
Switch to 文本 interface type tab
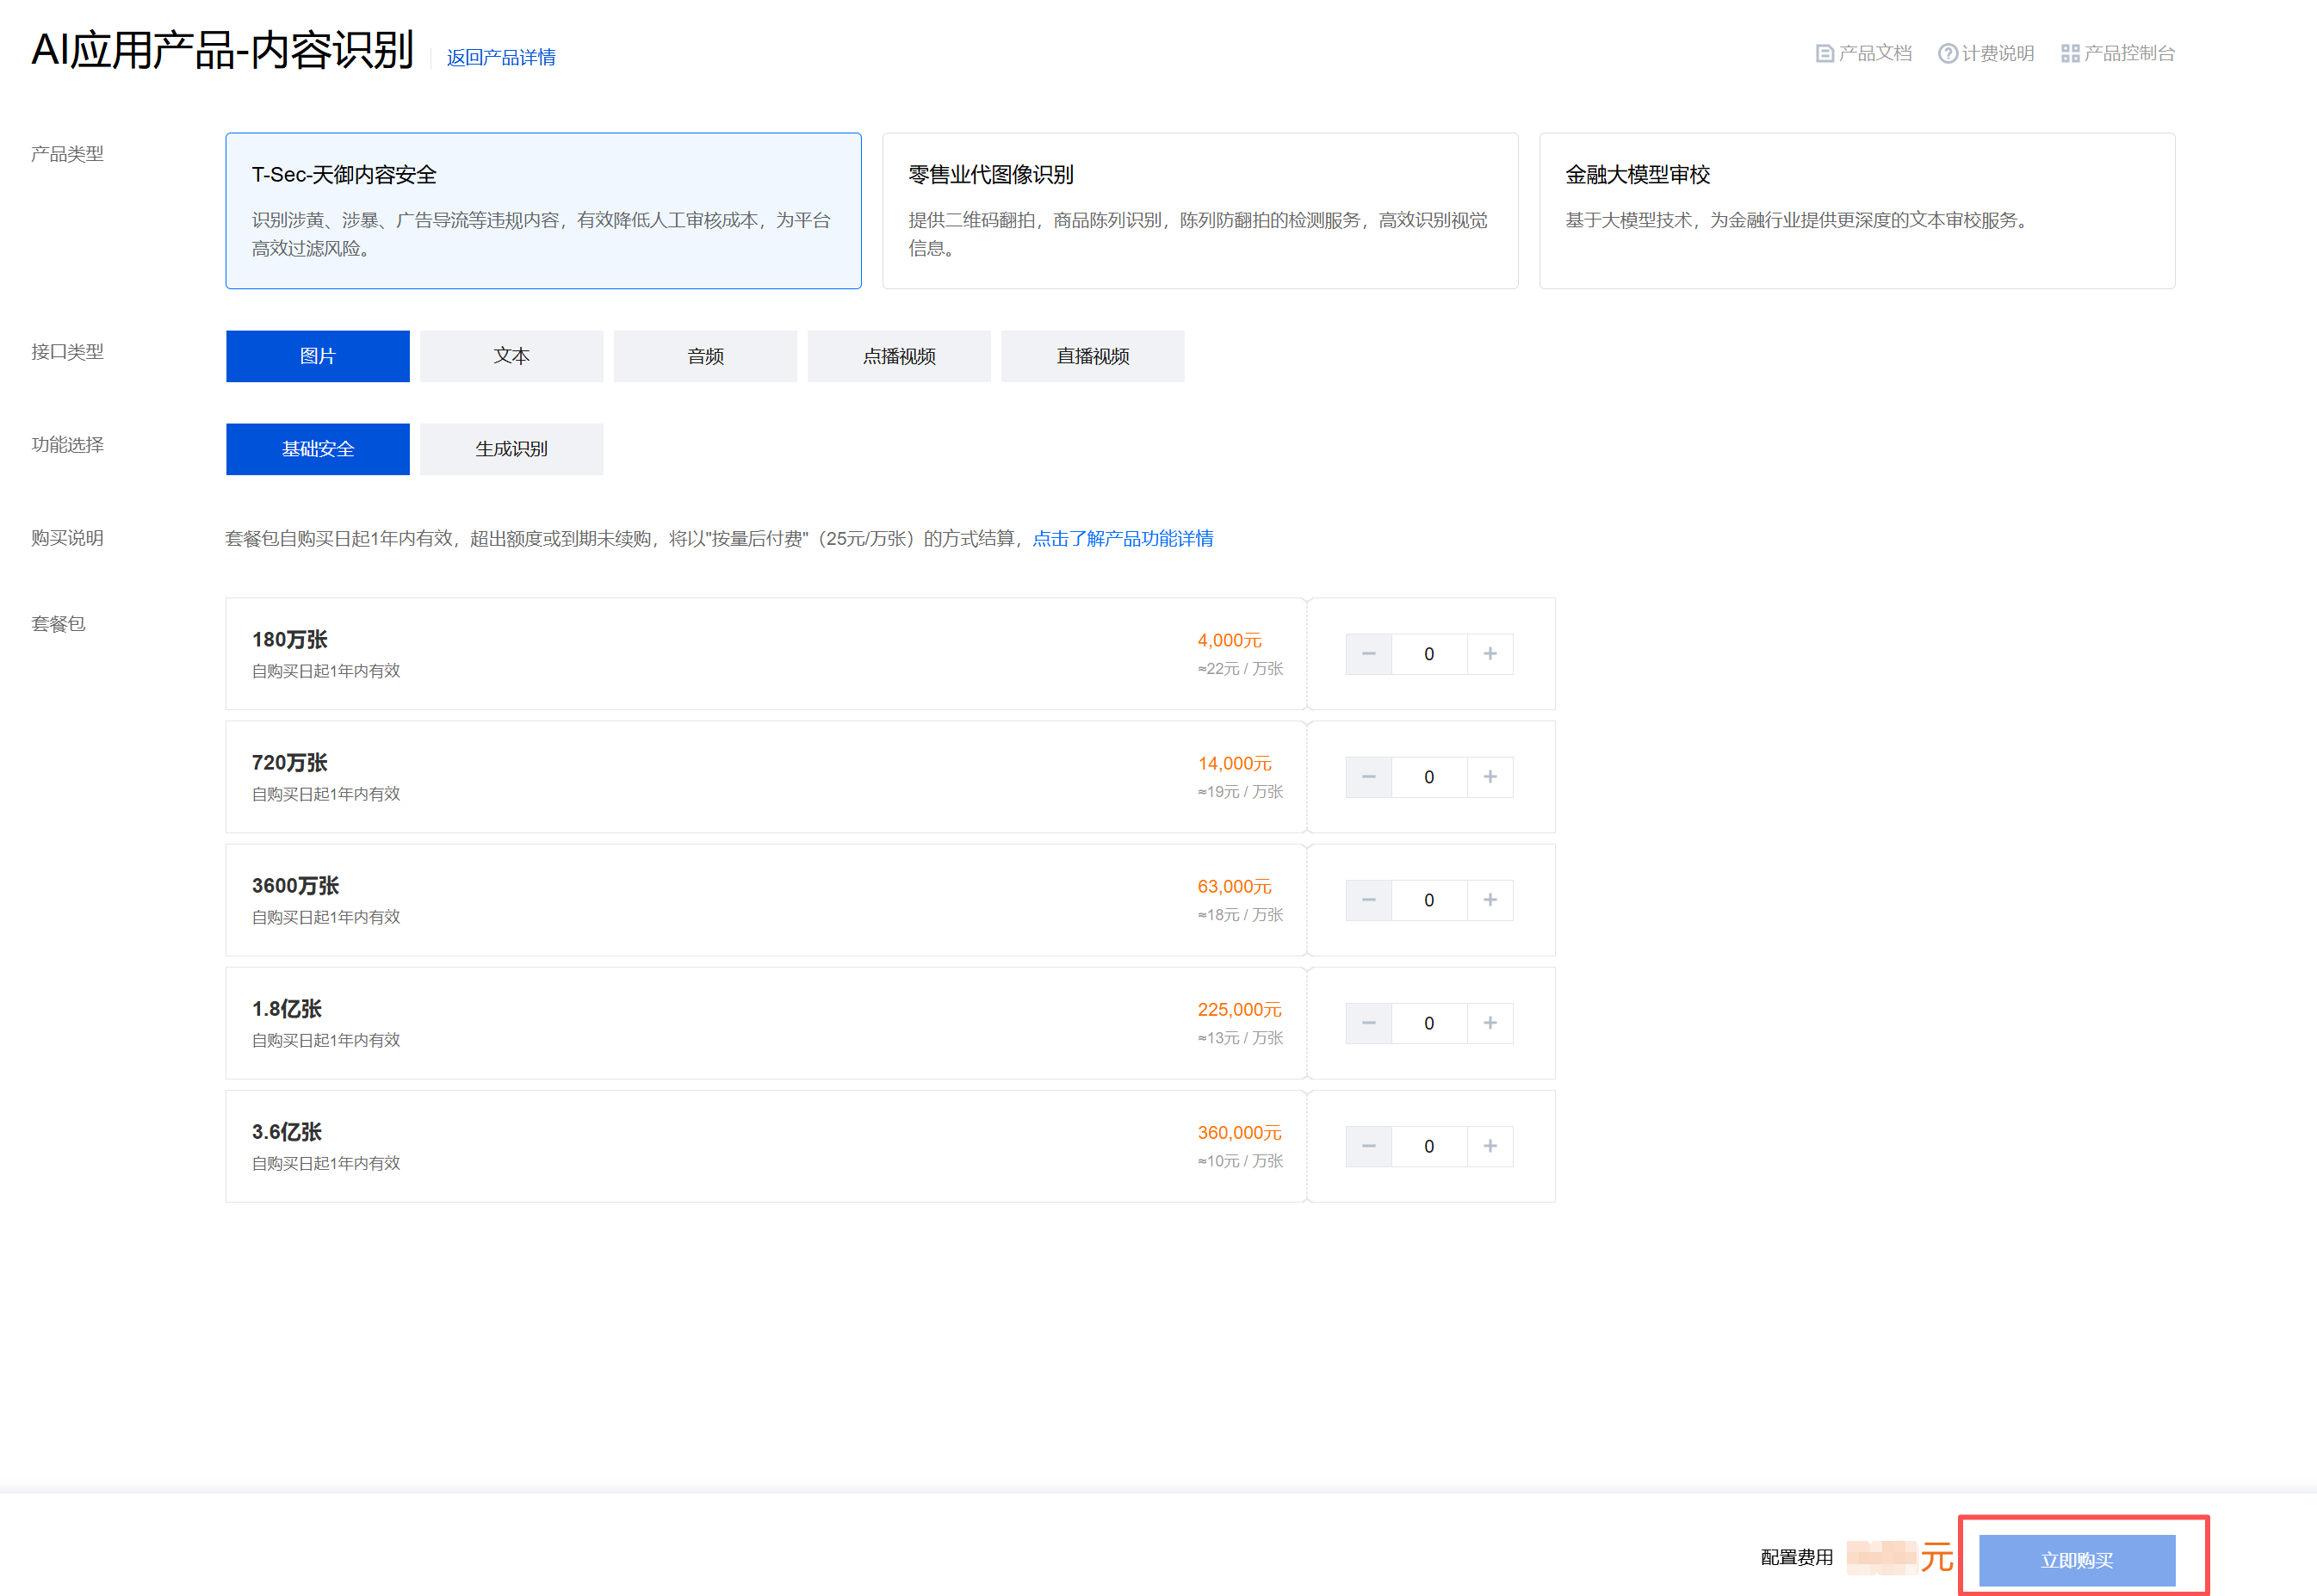pyautogui.click(x=511, y=356)
